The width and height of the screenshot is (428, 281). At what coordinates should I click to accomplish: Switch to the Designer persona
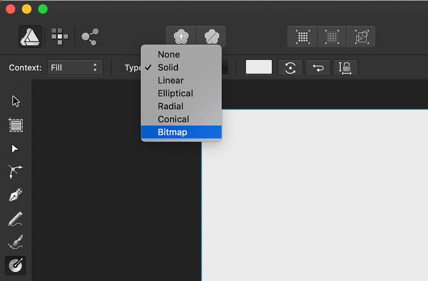click(30, 37)
